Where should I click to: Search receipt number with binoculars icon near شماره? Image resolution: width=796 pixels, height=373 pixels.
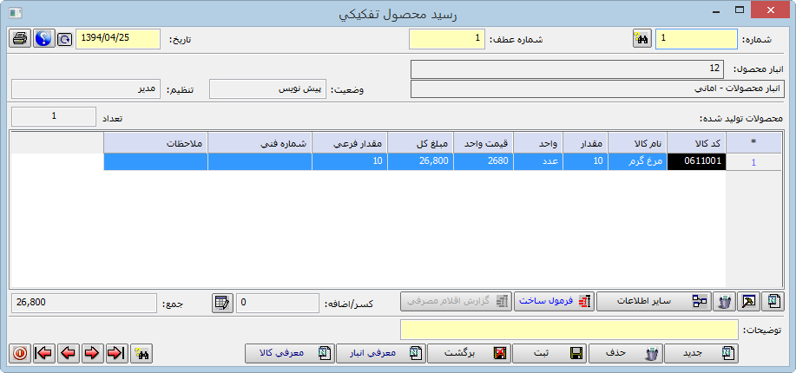642,39
